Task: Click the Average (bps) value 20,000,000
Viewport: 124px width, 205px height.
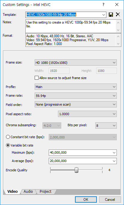Action: [x=58, y=161]
